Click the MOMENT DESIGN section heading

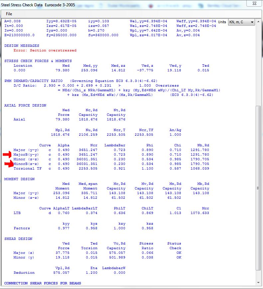coord(19,179)
